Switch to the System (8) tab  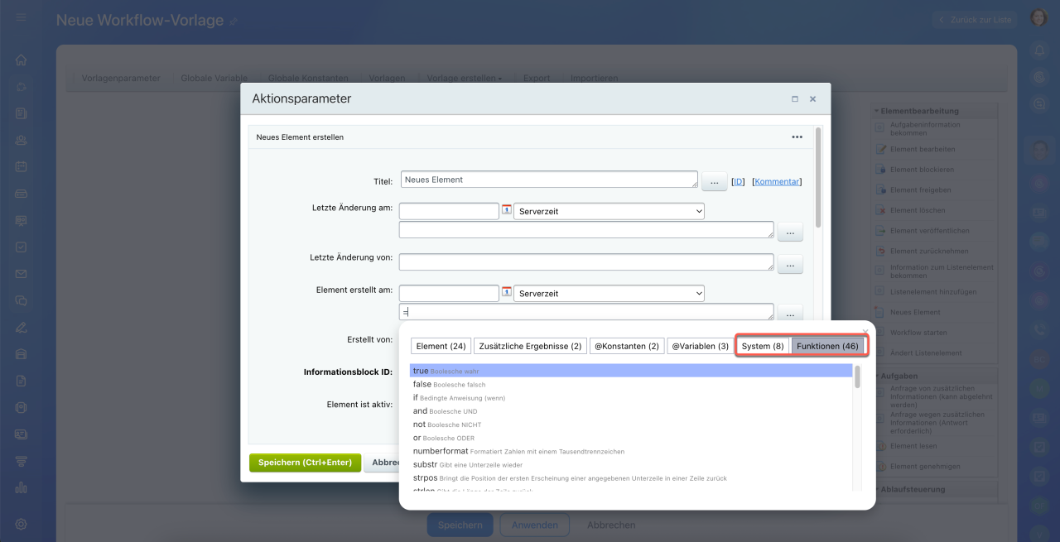[762, 346]
